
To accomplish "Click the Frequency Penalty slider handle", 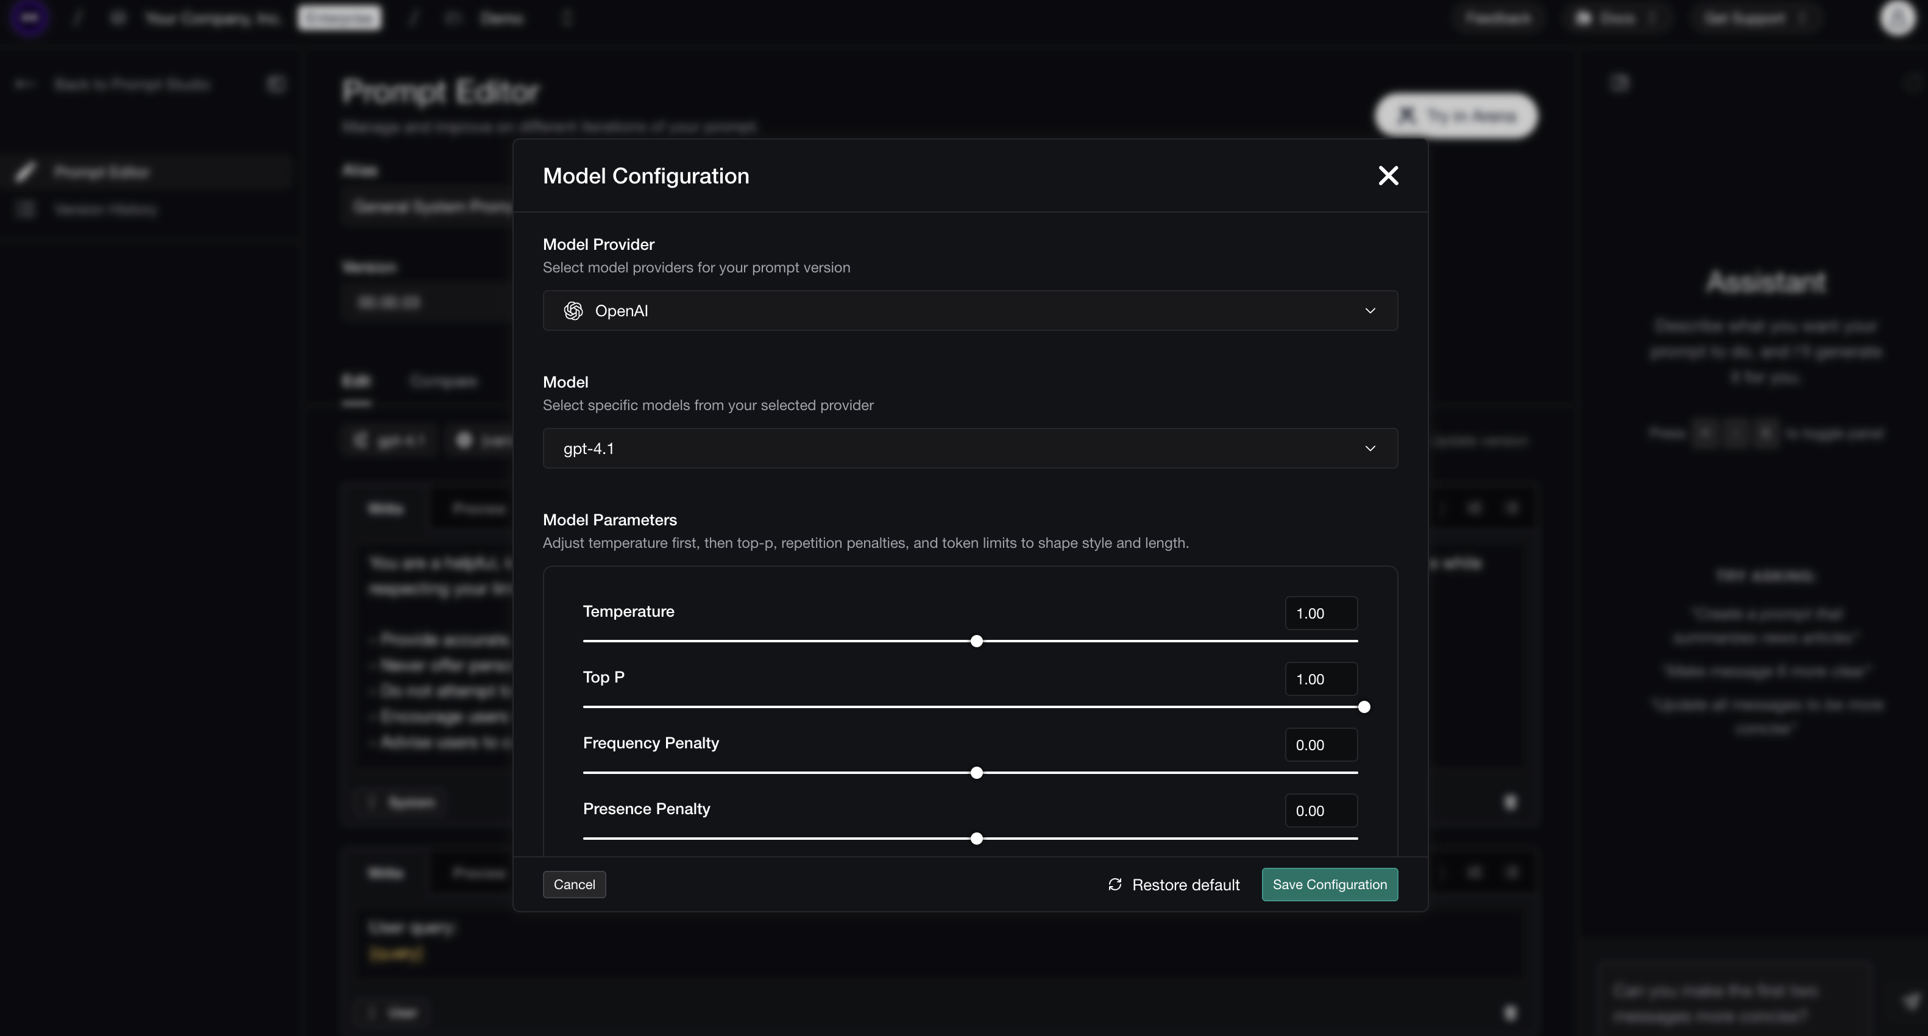I will point(977,773).
